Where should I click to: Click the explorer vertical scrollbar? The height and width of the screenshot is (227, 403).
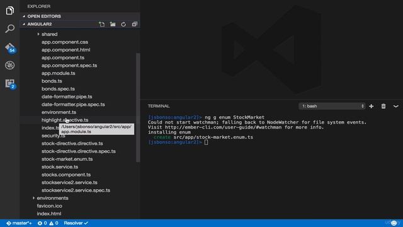tap(138, 108)
